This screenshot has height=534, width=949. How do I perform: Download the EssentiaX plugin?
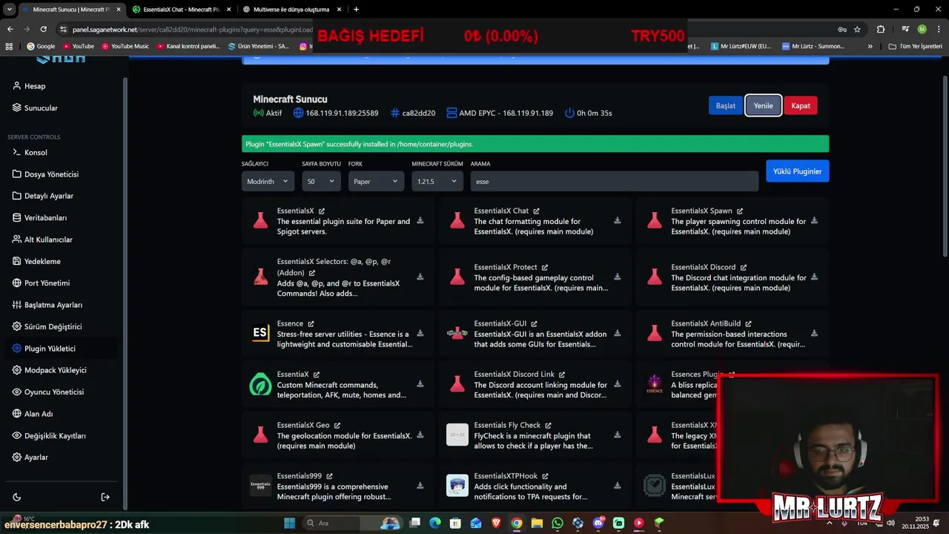(420, 384)
